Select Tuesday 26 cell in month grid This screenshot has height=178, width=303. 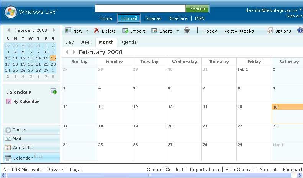click(x=149, y=151)
